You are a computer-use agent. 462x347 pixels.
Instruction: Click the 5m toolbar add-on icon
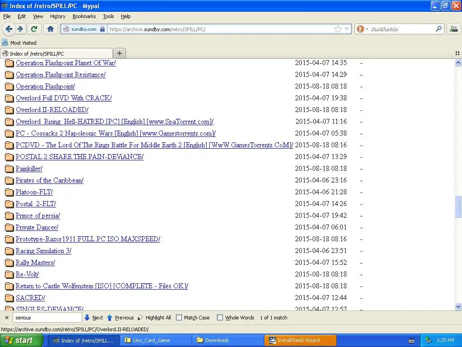(454, 29)
